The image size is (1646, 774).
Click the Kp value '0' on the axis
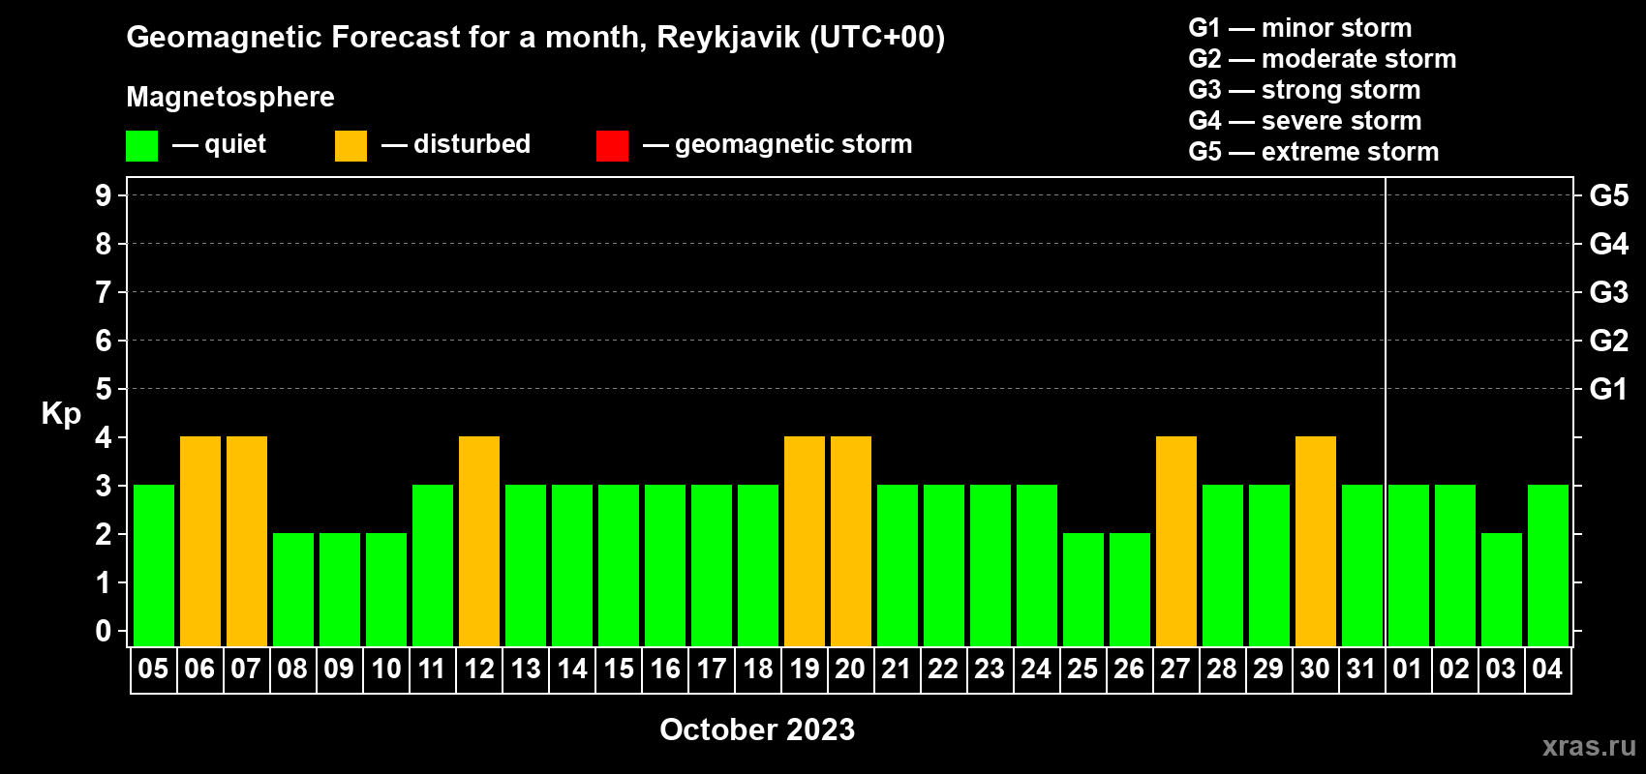pos(104,631)
